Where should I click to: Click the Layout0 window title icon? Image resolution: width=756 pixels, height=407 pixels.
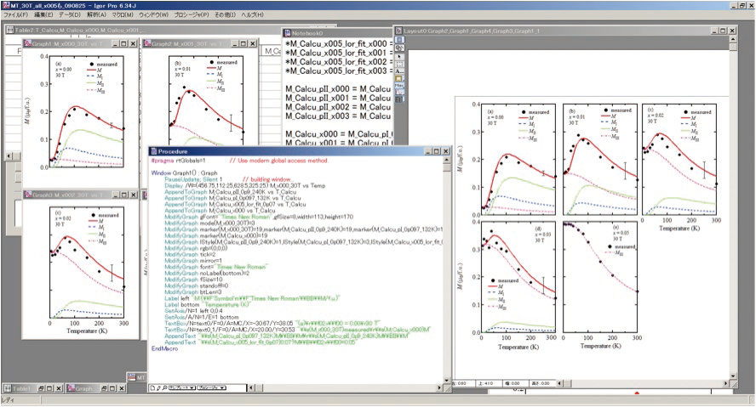(x=399, y=31)
